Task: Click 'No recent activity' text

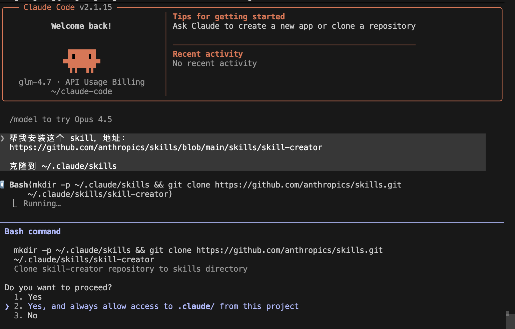Action: click(x=215, y=63)
